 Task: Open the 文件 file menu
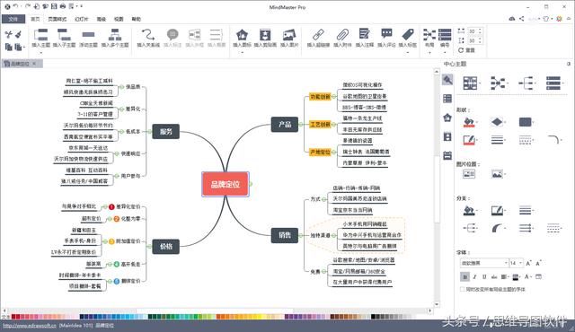tap(13, 19)
